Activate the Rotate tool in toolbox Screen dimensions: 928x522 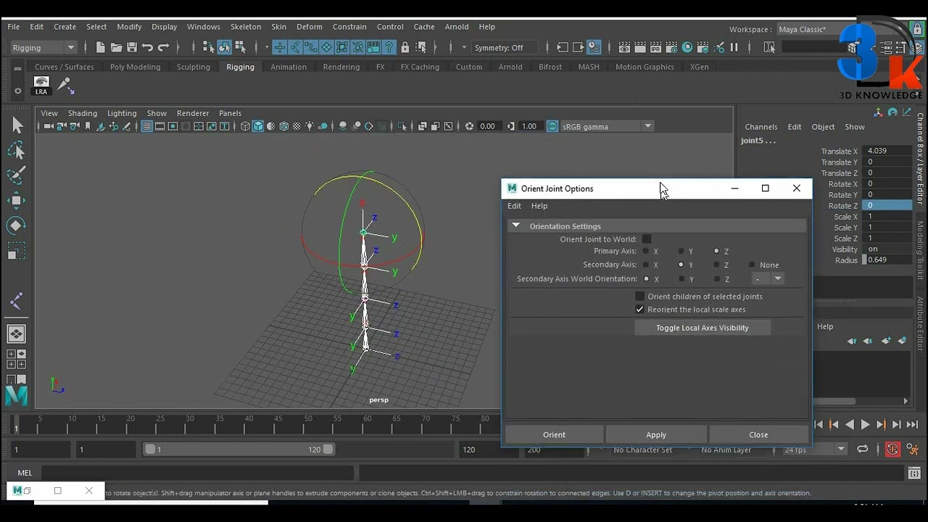click(17, 225)
